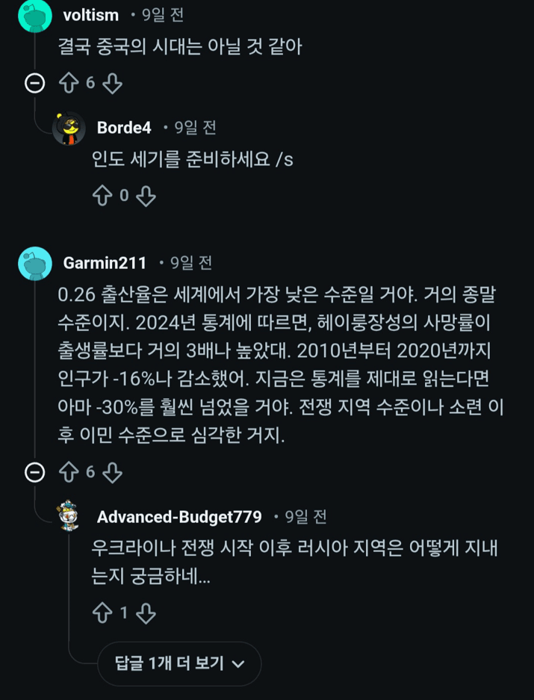534x700 pixels.
Task: Open Garmin211's avatar image
Action: [x=34, y=263]
